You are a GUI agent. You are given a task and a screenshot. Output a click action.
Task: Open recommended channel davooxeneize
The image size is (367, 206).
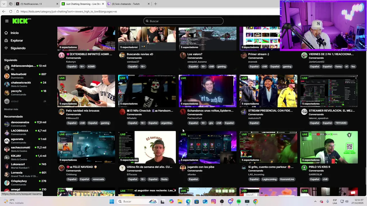pyautogui.click(x=25, y=124)
